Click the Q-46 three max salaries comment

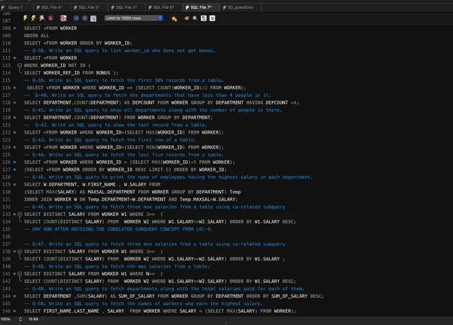pos(155,207)
